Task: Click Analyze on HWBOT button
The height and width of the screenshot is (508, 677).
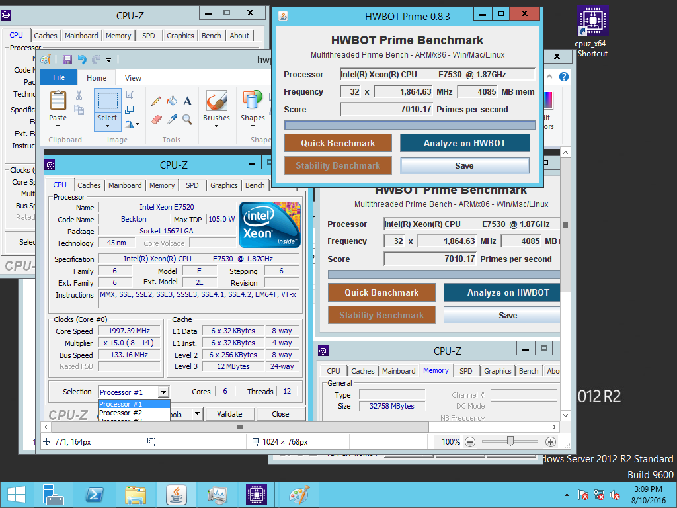Action: [465, 143]
